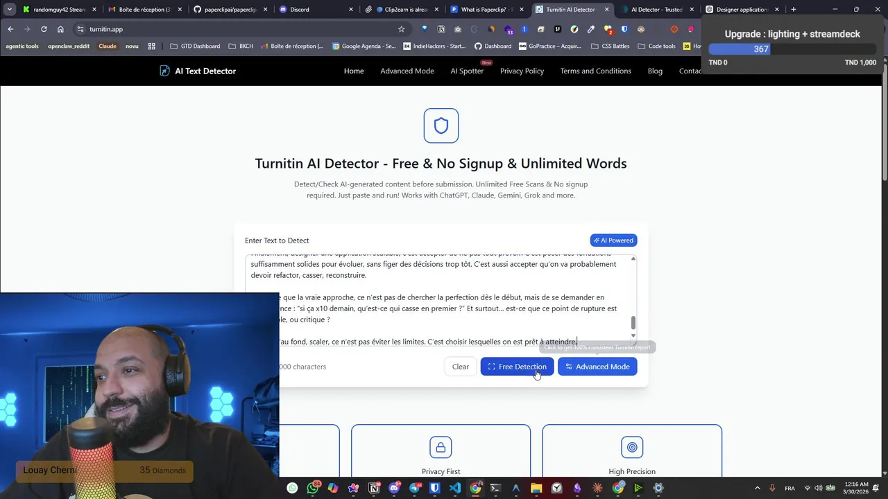This screenshot has width=888, height=499.
Task: Open Copilot from the taskbar
Action: coord(333,488)
